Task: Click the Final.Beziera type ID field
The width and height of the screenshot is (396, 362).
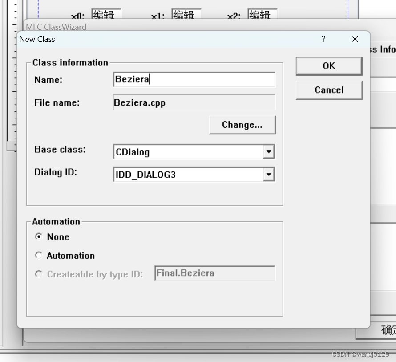Action: 215,273
